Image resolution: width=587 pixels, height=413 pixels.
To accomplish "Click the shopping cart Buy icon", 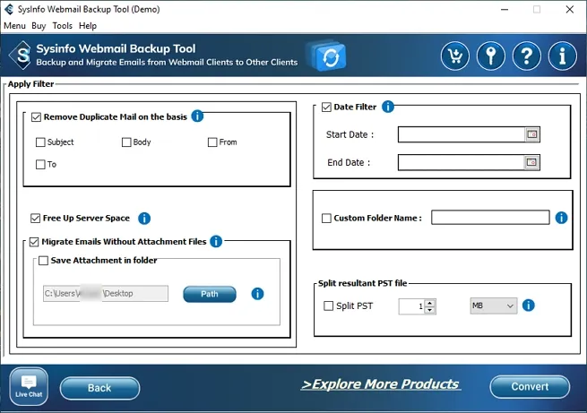I will 455,56.
